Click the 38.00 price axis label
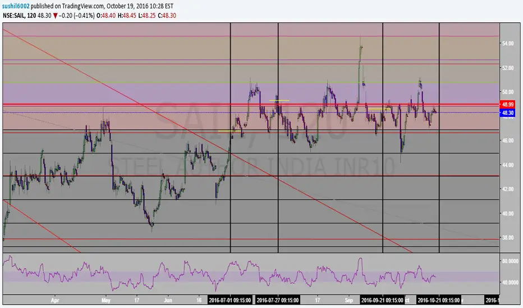This screenshot has width=523, height=308. point(508,238)
